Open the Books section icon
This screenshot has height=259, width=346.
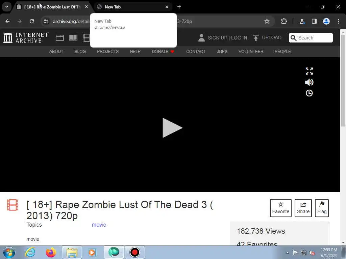coord(73,38)
